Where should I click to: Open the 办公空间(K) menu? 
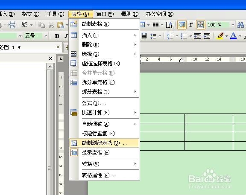160,14
